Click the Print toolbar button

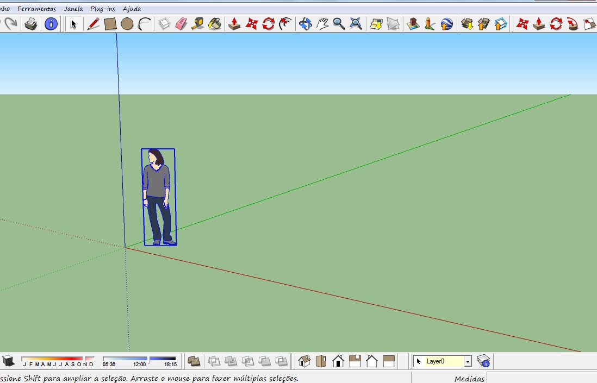31,23
